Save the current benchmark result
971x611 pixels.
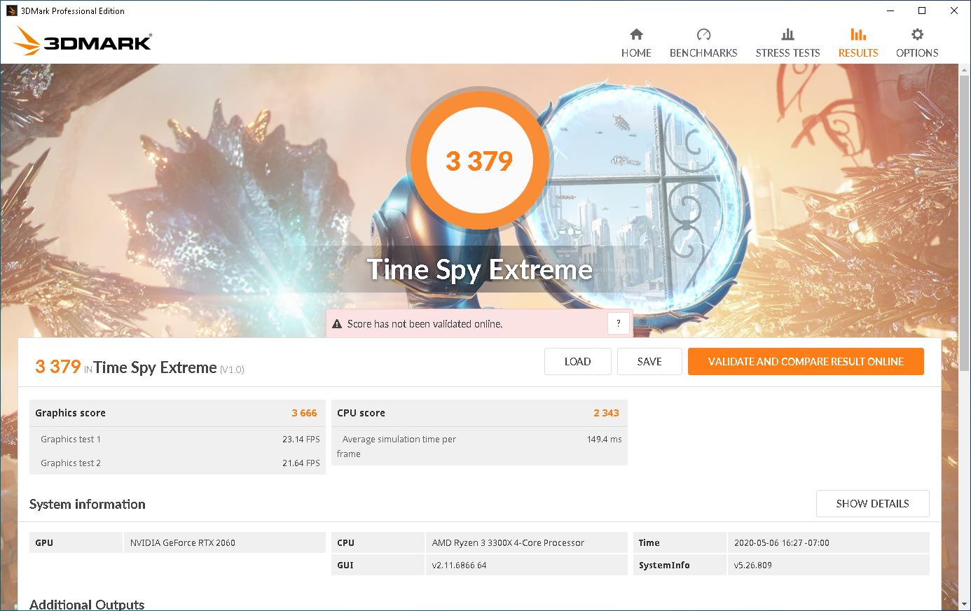[649, 361]
